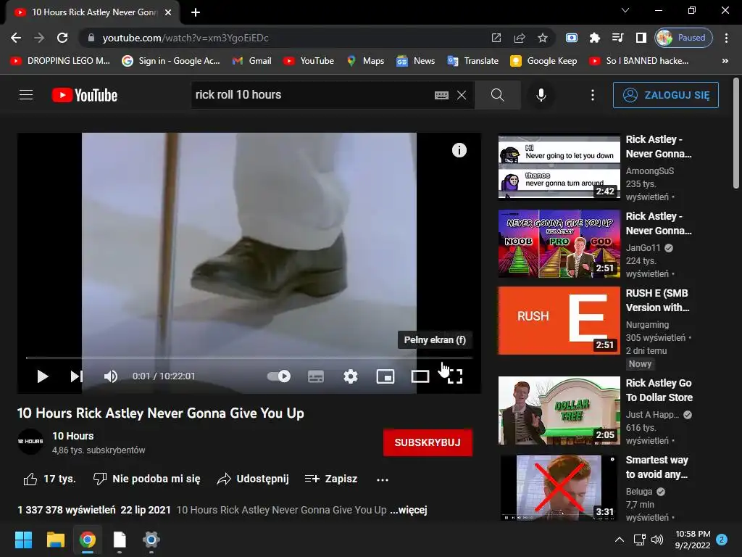
Task: Open the Paused profile button
Action: click(683, 38)
